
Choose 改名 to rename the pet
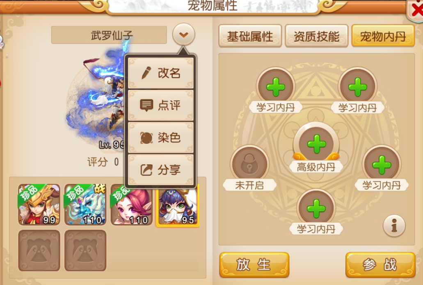pos(161,73)
